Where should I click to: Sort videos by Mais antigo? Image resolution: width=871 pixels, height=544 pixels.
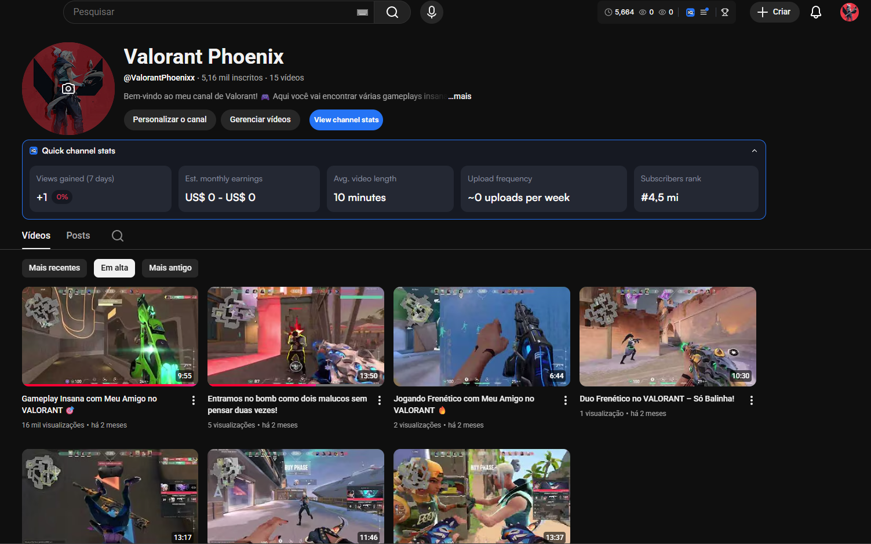[x=170, y=268]
